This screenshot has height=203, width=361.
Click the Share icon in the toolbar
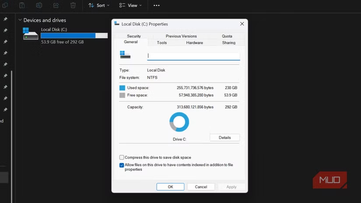click(x=56, y=5)
